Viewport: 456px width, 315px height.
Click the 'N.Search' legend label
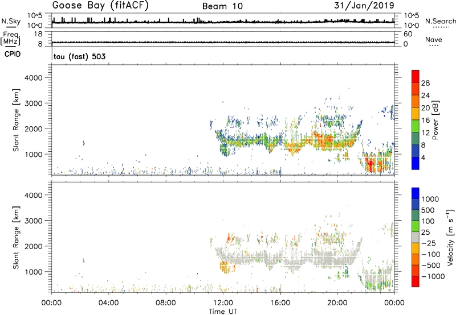click(440, 21)
